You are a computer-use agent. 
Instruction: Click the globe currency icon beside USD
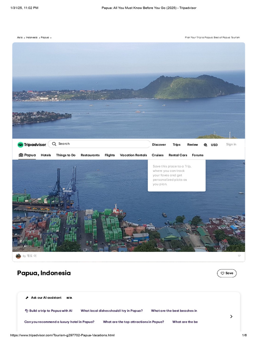tap(205, 145)
